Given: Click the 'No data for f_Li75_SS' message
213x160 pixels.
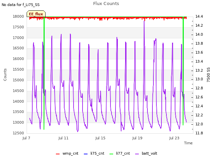Looking at the screenshot, I should [21, 5].
